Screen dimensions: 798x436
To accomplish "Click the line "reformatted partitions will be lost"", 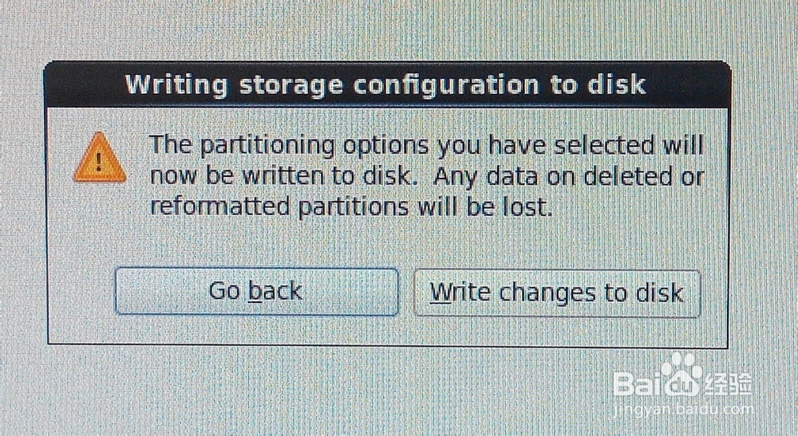I will coord(351,207).
